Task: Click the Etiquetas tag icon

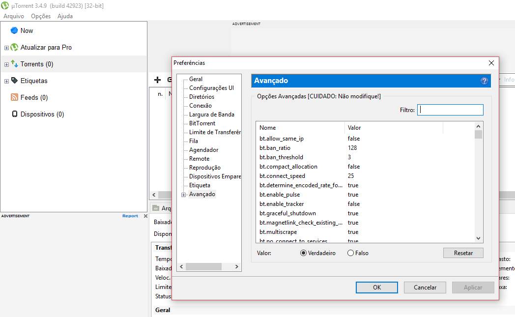Action: [14, 81]
